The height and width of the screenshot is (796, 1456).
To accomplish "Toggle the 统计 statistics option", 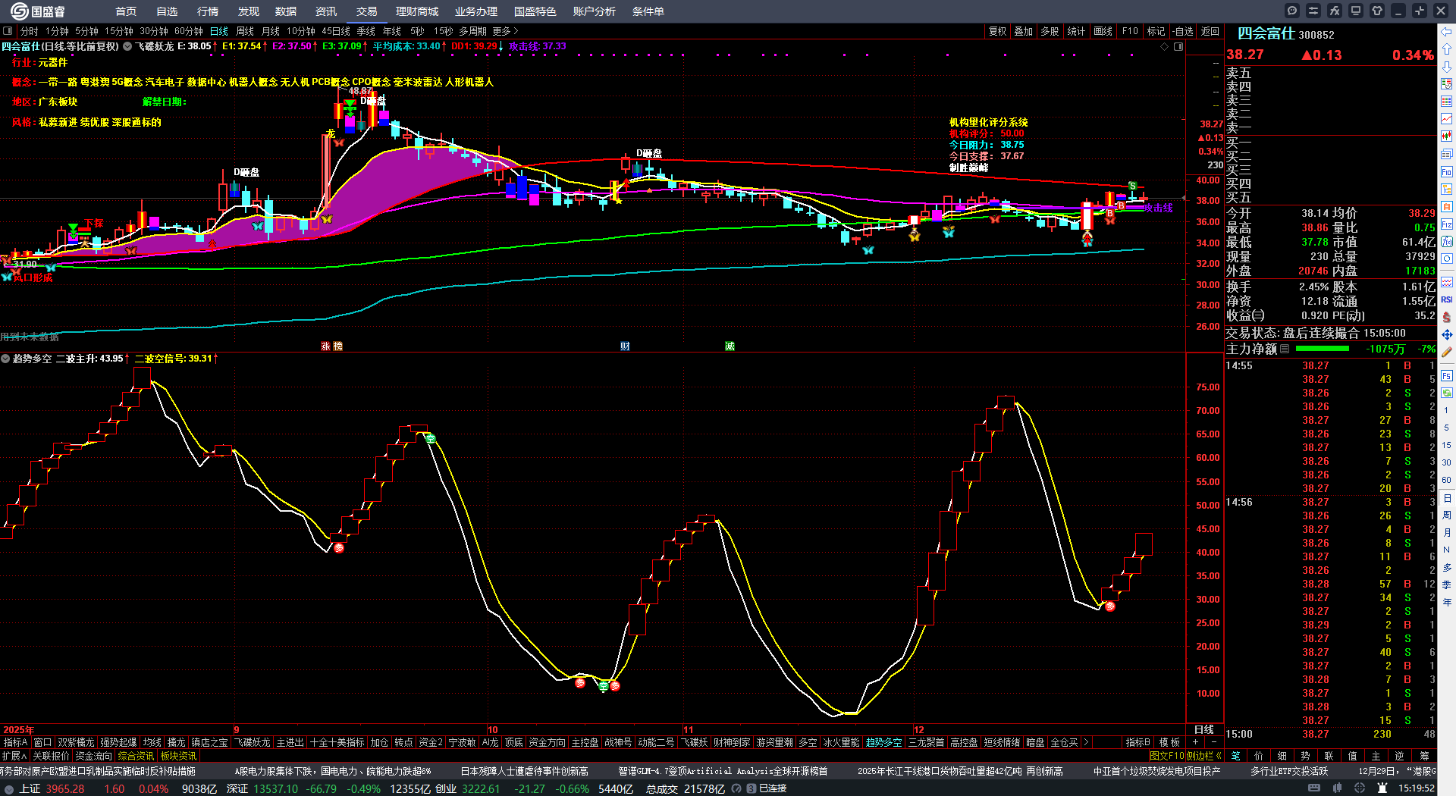I will click(x=1076, y=31).
